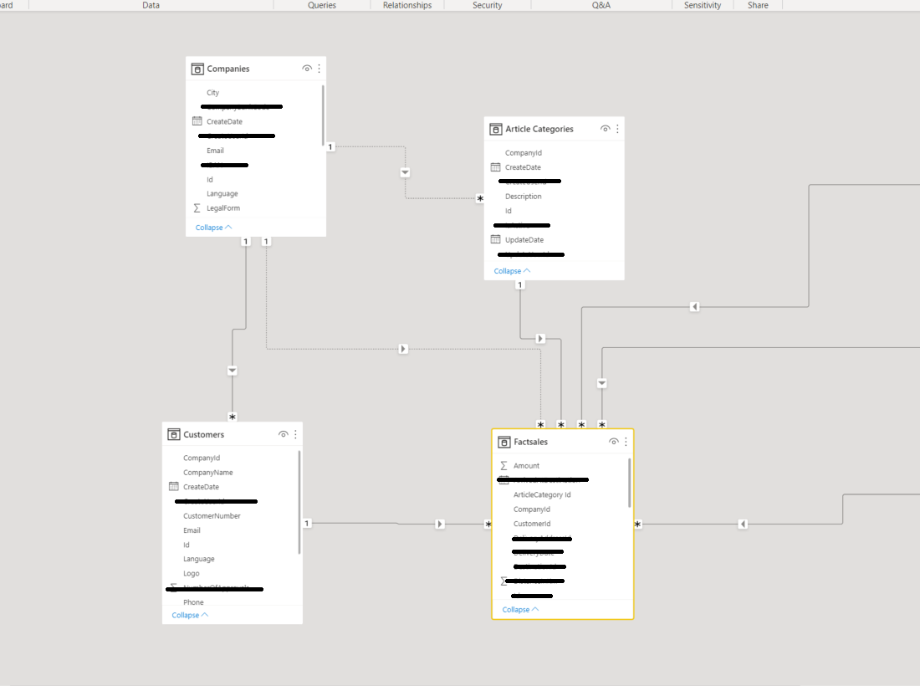Select Language field in Companies table

222,193
